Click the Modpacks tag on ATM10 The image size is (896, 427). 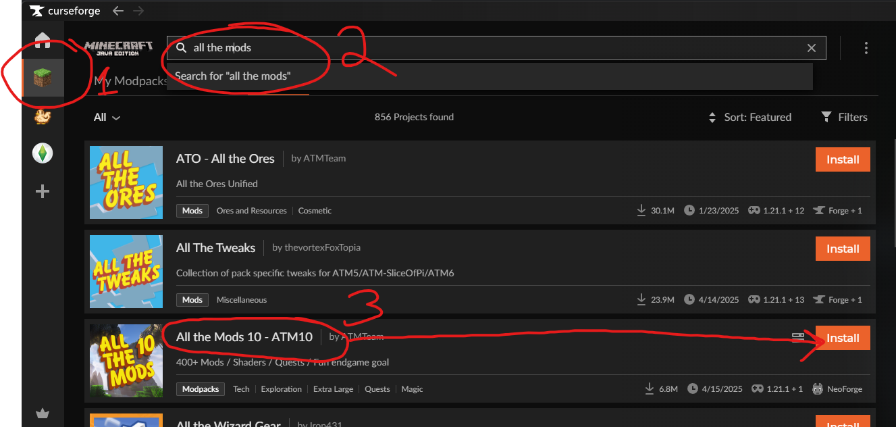[x=201, y=389]
